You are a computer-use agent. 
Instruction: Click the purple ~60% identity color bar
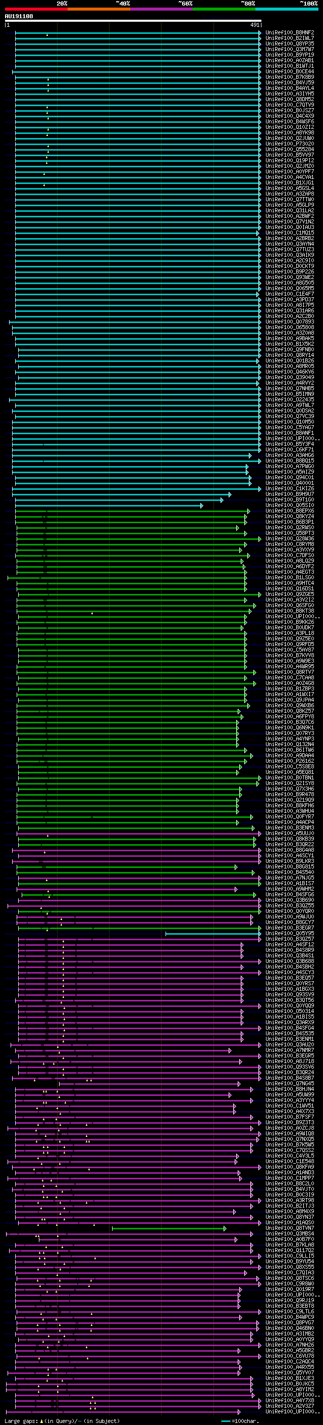pos(162,9)
